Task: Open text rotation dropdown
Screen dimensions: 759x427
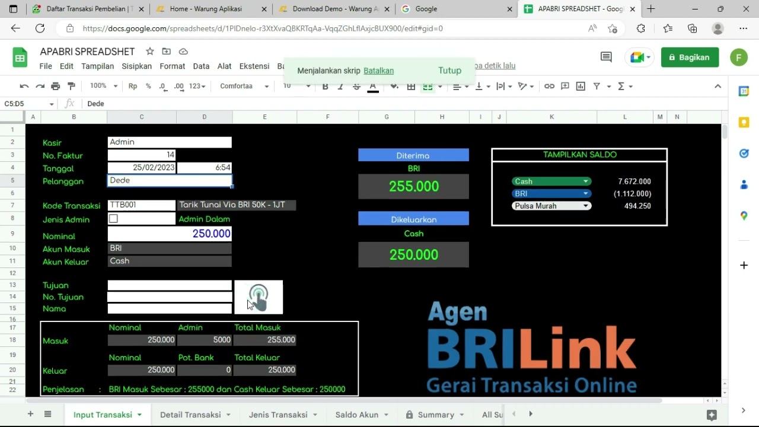Action: (526, 87)
